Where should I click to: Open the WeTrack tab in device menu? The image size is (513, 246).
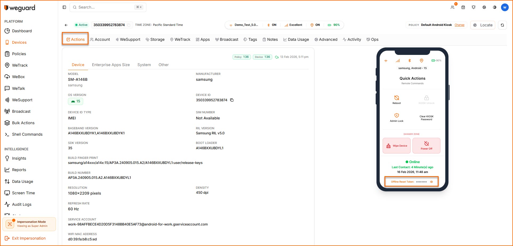pyautogui.click(x=180, y=39)
